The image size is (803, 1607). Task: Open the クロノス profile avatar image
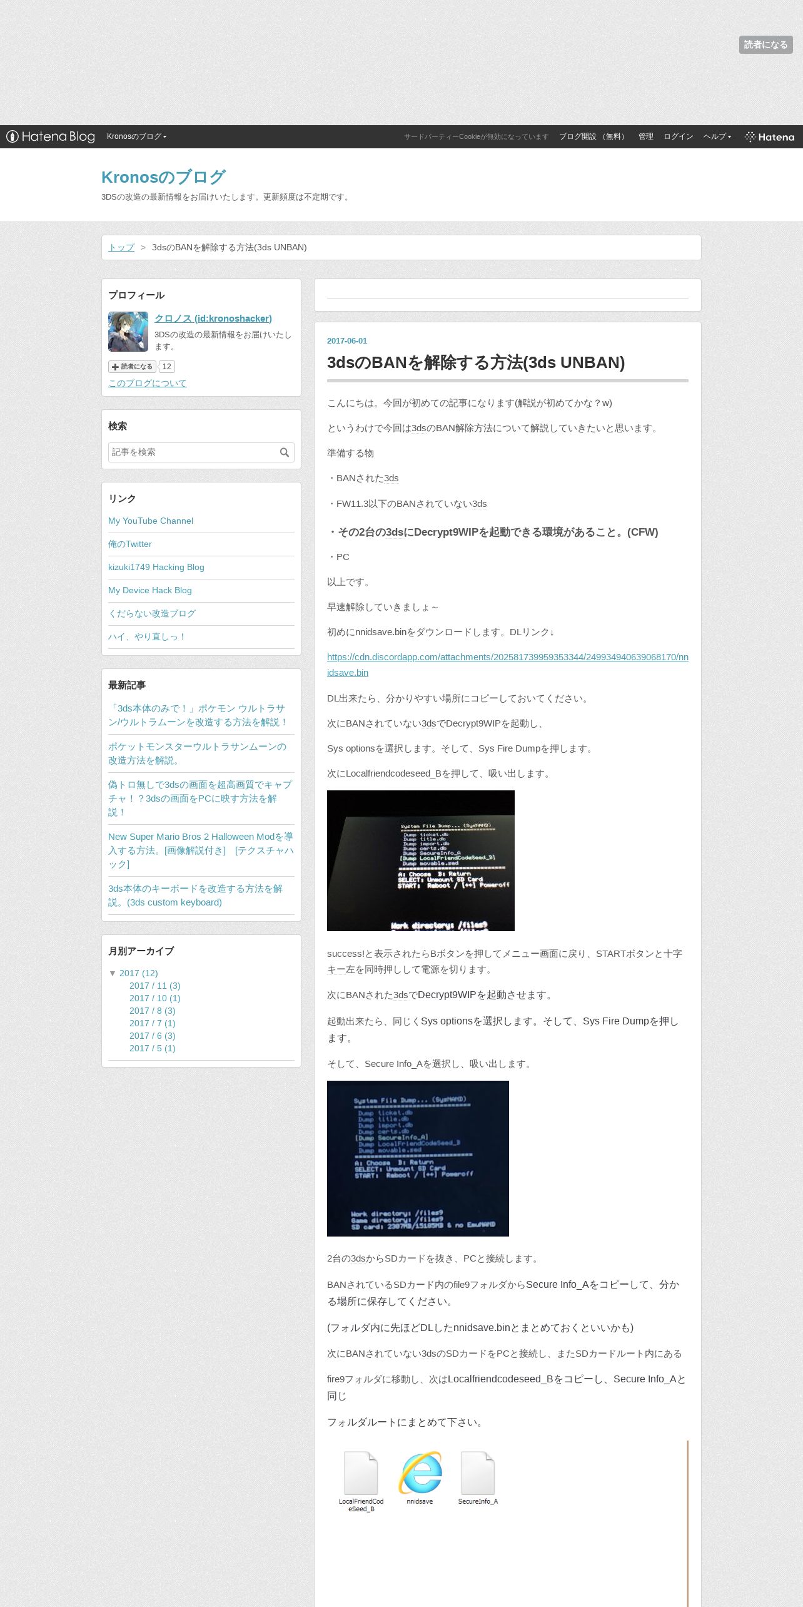tap(128, 332)
